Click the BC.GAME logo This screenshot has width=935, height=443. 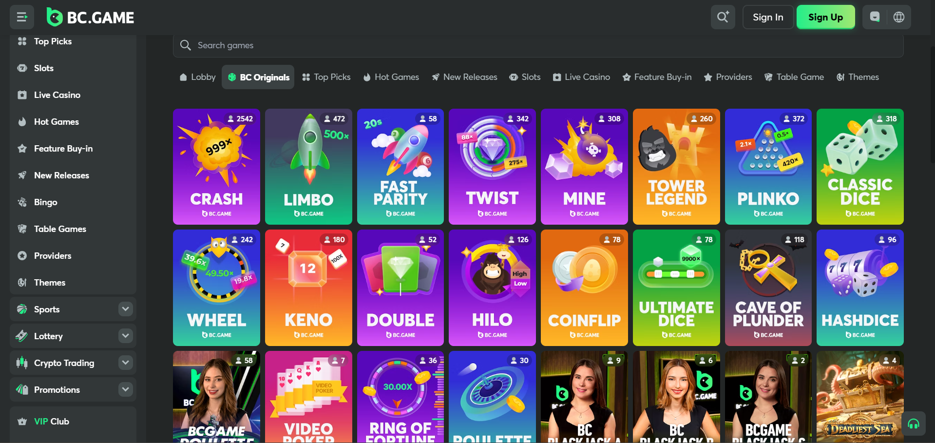(x=91, y=18)
